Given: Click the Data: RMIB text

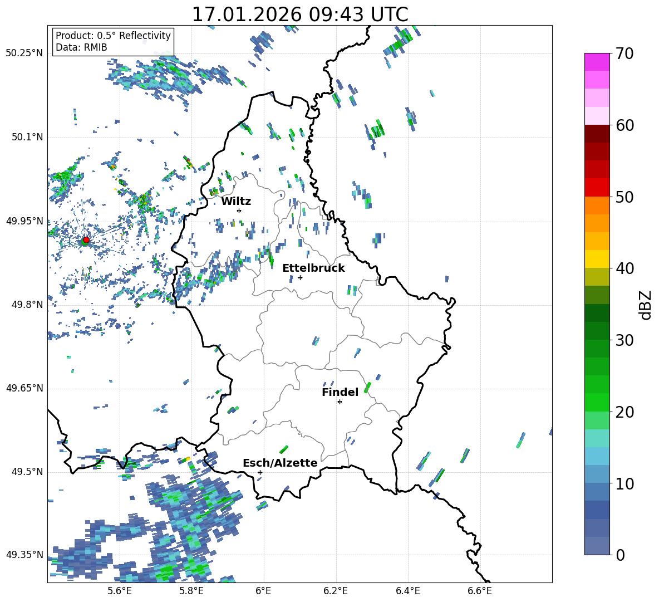Looking at the screenshot, I should tap(81, 47).
